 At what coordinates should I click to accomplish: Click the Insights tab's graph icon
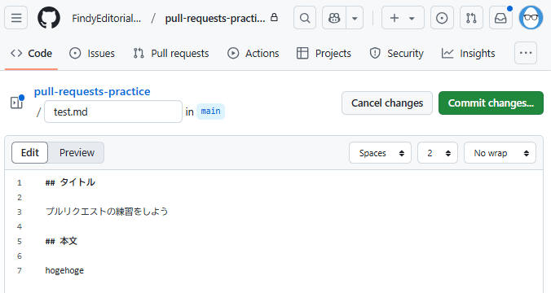tap(447, 54)
